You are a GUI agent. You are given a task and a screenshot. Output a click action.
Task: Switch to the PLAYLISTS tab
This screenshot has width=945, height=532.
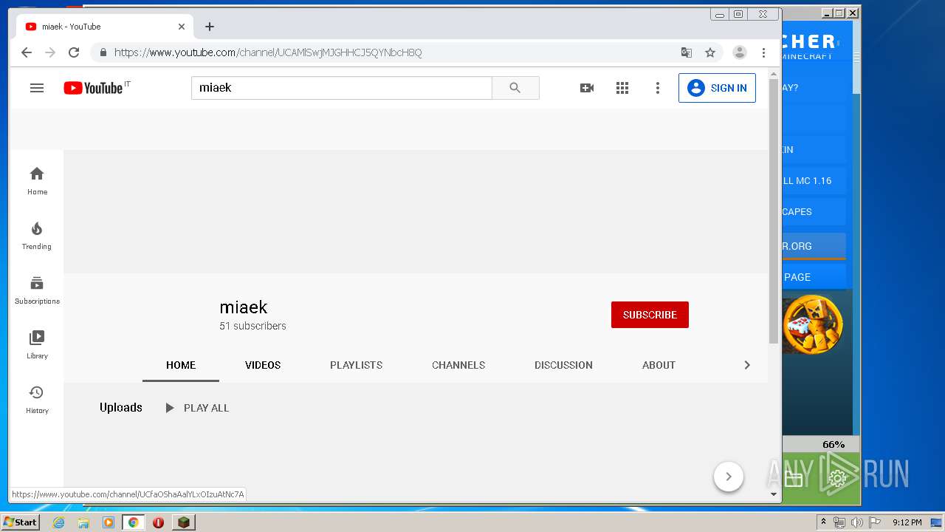[356, 365]
